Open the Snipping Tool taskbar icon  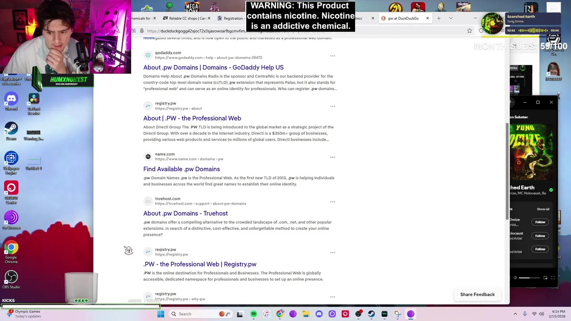397,314
